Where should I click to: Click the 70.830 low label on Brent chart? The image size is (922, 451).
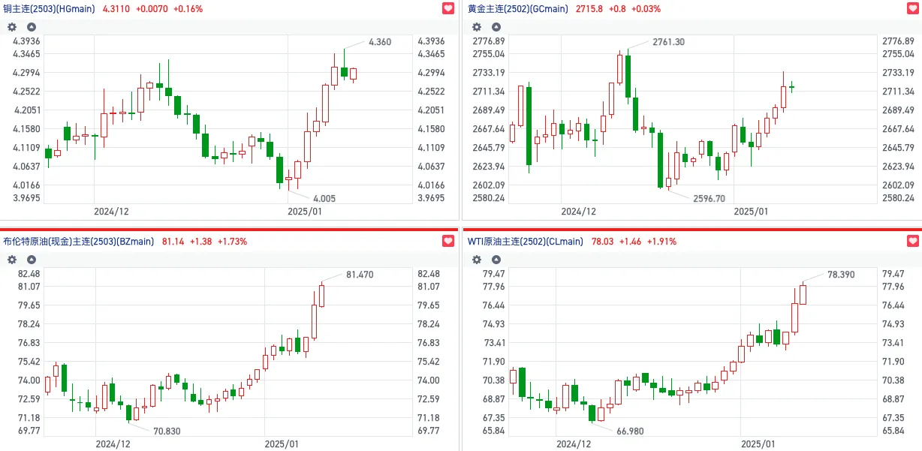pos(167,431)
